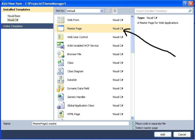Choose the HTML Page template icon
This screenshot has width=195, height=140.
tap(61, 114)
